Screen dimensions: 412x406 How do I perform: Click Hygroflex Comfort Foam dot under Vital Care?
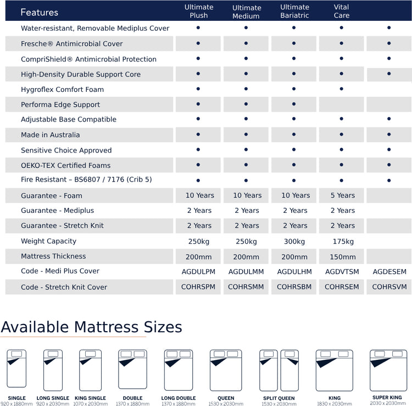pyautogui.click(x=342, y=89)
